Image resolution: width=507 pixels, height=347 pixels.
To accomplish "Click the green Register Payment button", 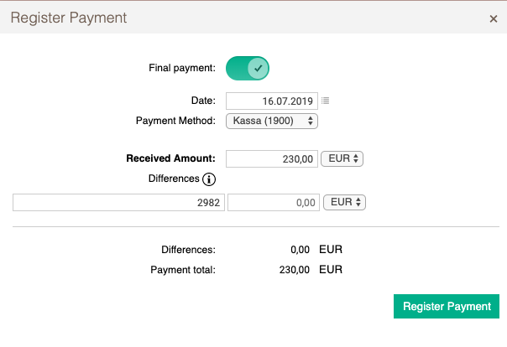I will pos(447,306).
